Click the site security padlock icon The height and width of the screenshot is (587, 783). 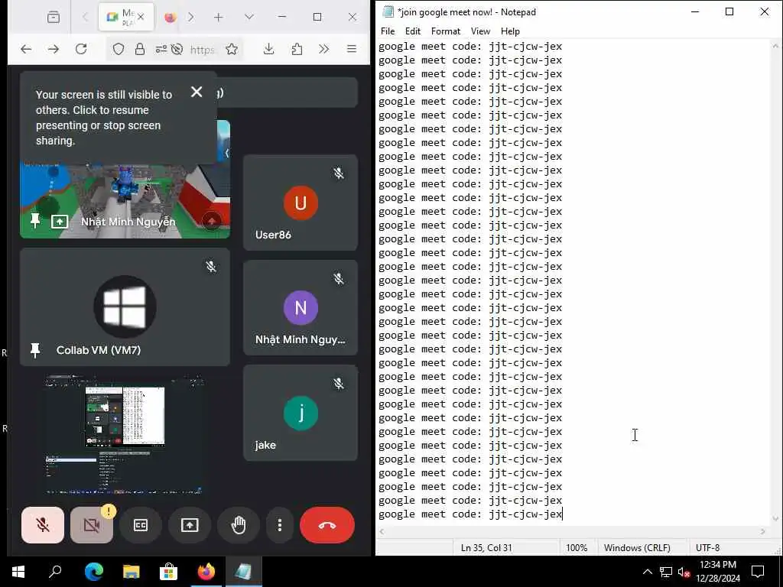tap(140, 49)
